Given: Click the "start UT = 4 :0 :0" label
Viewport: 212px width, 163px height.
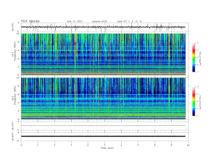Looking at the screenshot, I should [129, 21].
